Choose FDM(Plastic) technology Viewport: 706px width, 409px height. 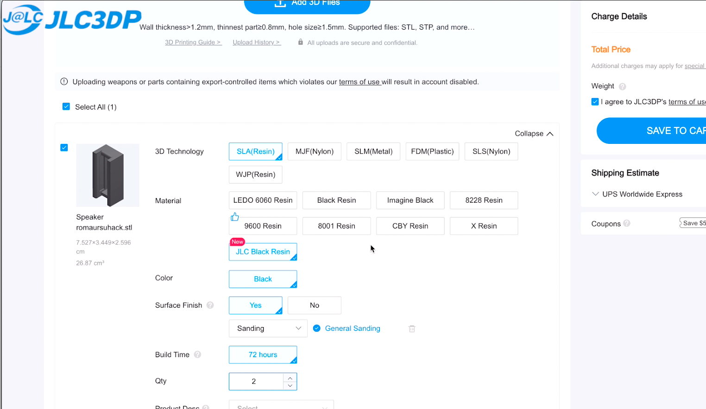coord(432,152)
